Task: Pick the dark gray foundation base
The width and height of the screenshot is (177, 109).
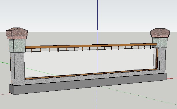Action: [x=88, y=84]
